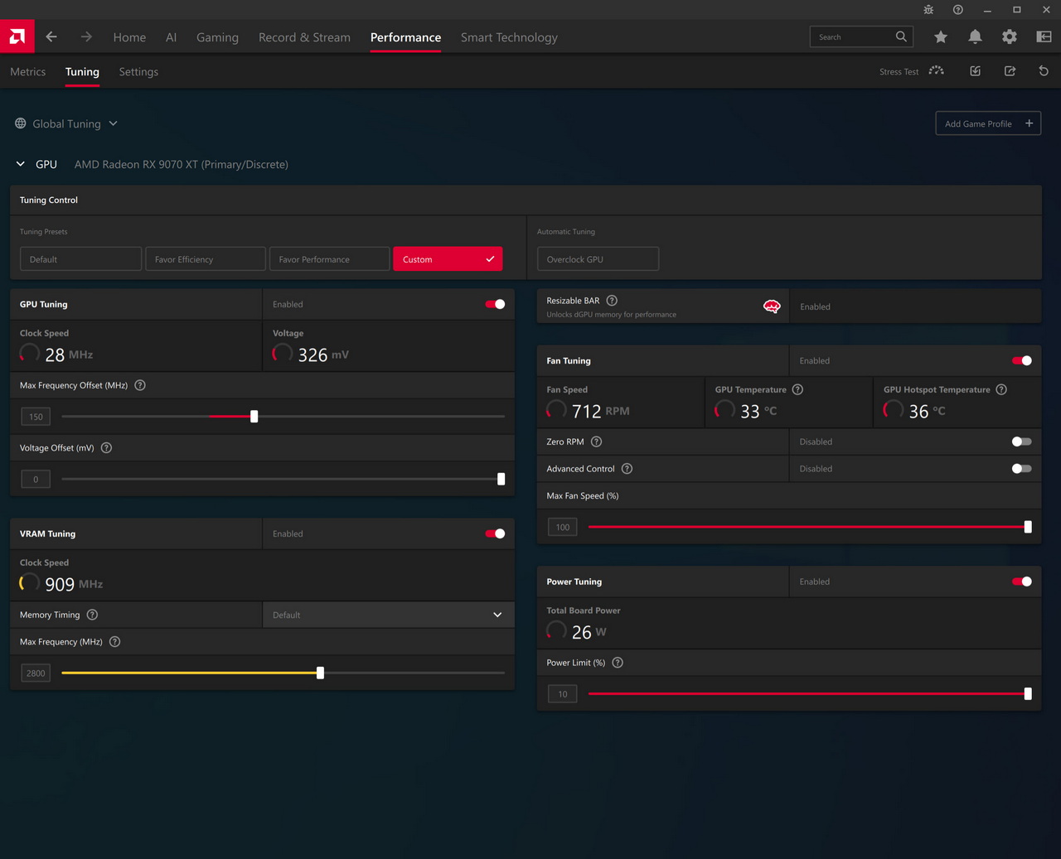The height and width of the screenshot is (859, 1061).
Task: Open settings gear icon
Action: pos(1010,36)
